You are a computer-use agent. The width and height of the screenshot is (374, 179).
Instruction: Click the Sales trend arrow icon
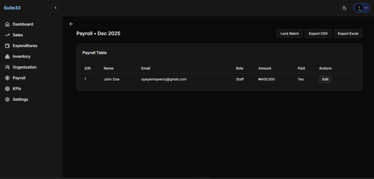7,35
